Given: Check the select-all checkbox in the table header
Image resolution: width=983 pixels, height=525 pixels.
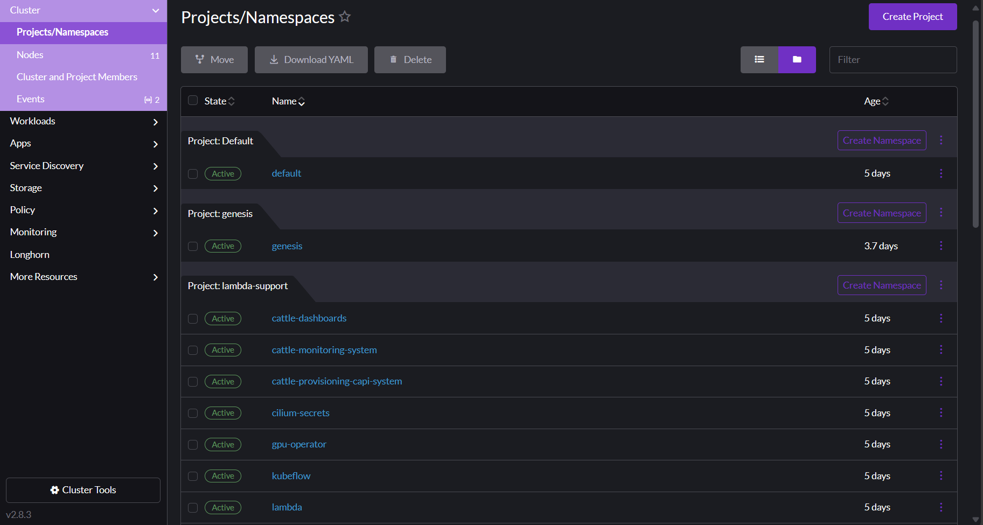Looking at the screenshot, I should [x=193, y=100].
